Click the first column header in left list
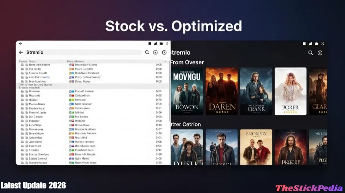345x193 pixels. pyautogui.click(x=27, y=62)
